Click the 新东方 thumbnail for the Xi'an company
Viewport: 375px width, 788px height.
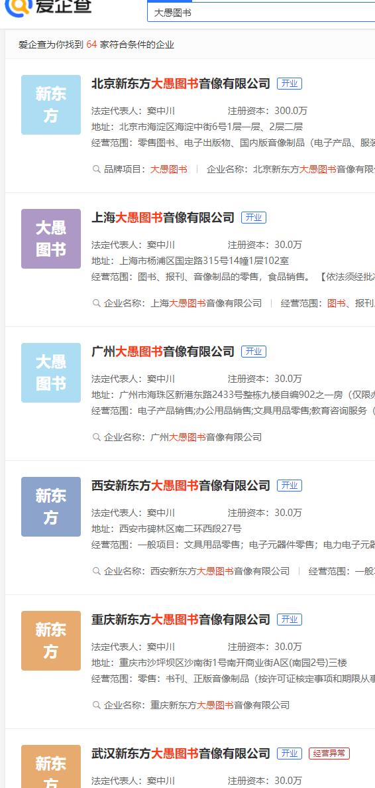point(51,507)
